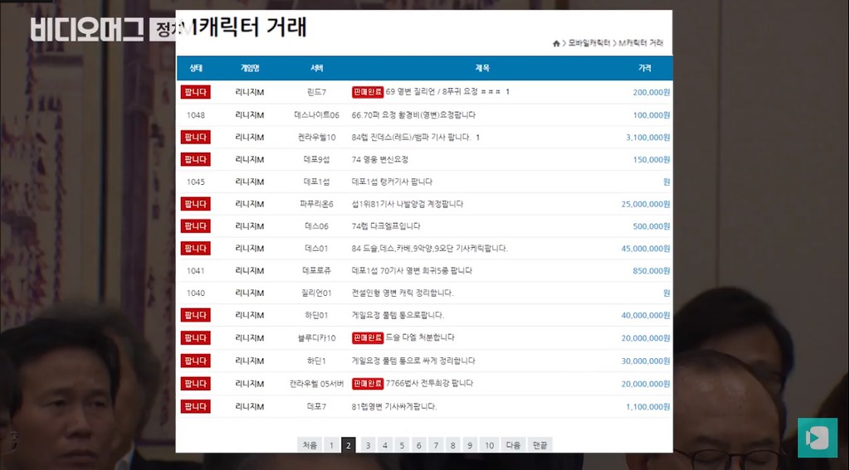This screenshot has height=470, width=850.
Task: Click 다음 next-page button
Action: click(x=513, y=445)
